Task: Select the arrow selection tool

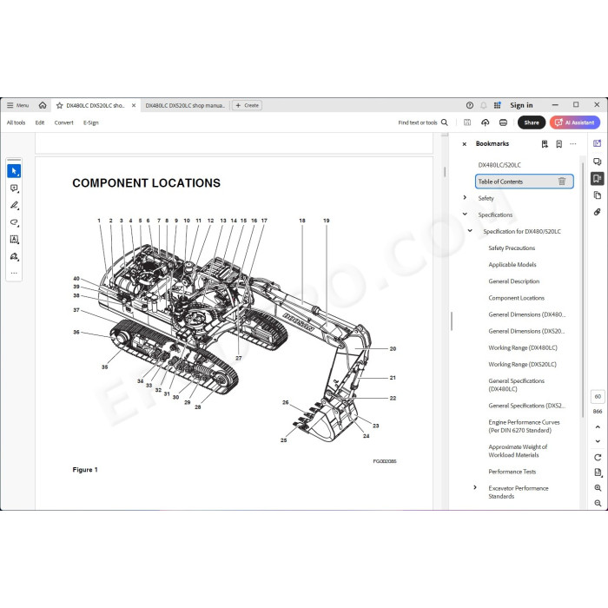Action: [14, 171]
